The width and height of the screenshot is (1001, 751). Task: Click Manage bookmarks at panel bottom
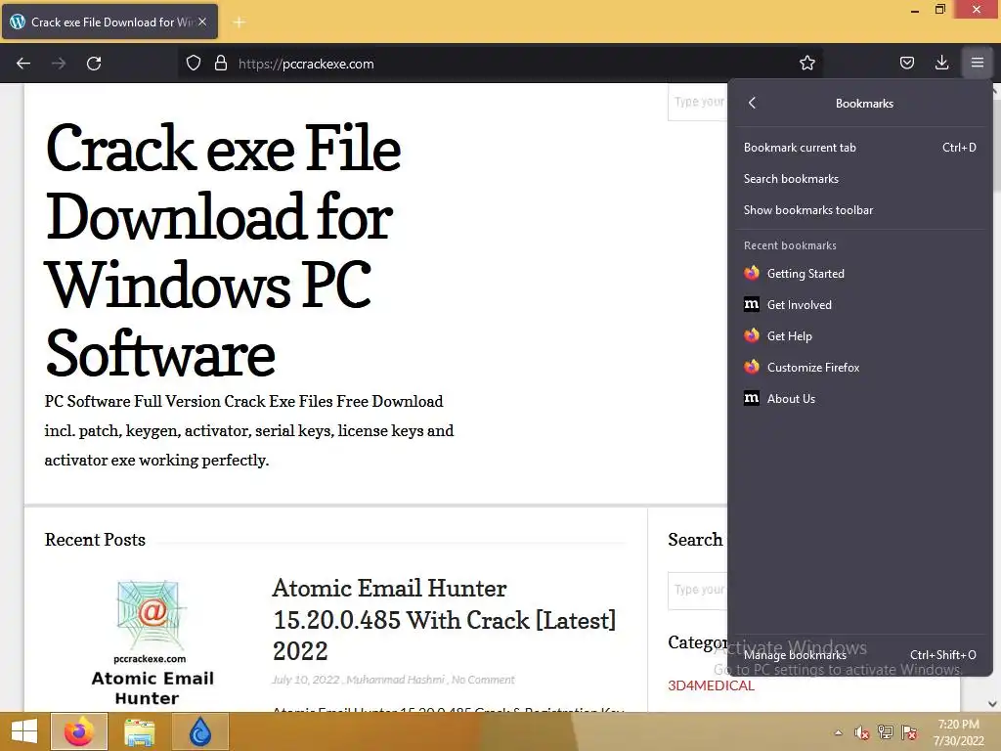tap(860, 655)
